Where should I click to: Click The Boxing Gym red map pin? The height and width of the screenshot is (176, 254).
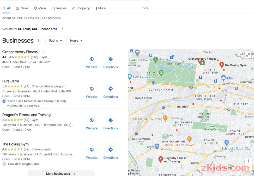point(222,65)
